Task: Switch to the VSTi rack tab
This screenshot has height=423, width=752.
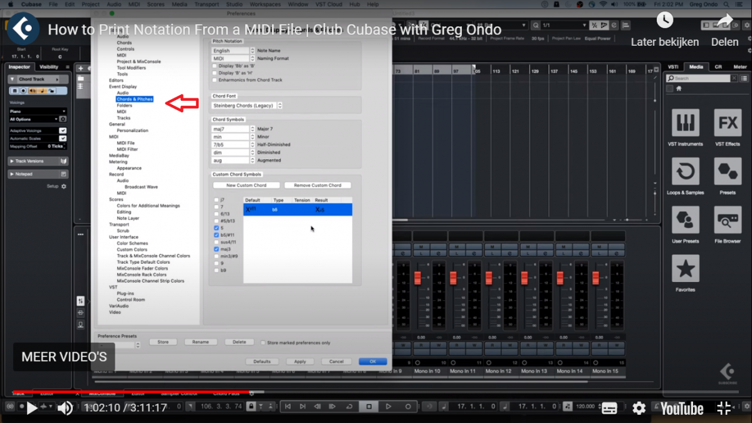Action: [673, 66]
